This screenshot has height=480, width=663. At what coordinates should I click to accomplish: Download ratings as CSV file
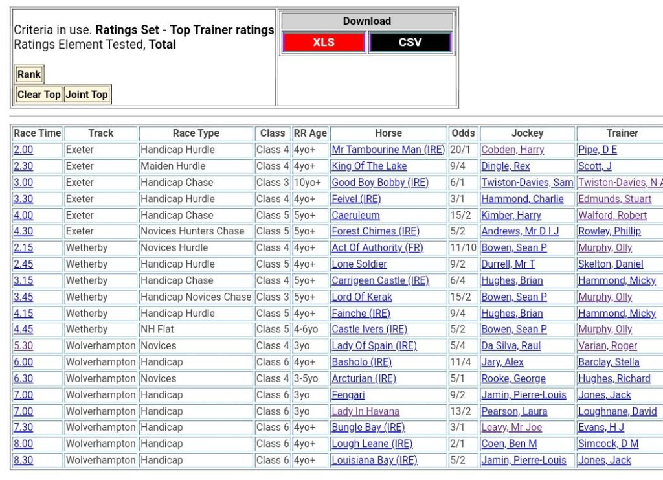coord(410,43)
